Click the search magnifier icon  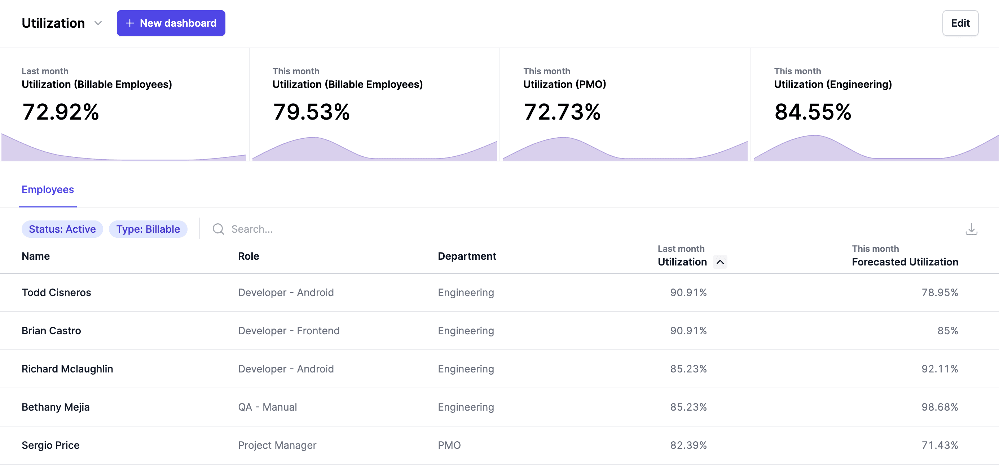[218, 229]
